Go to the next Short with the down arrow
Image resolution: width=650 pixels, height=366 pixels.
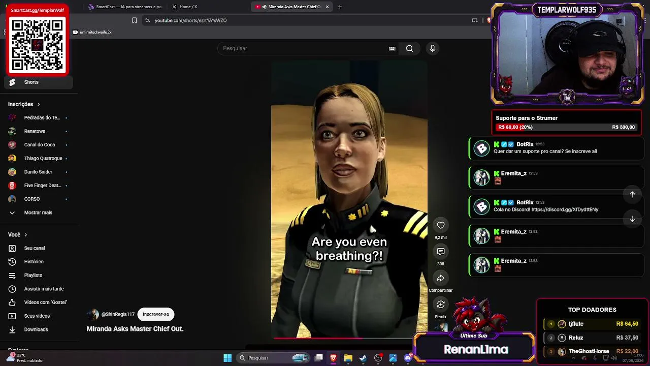pyautogui.click(x=632, y=219)
